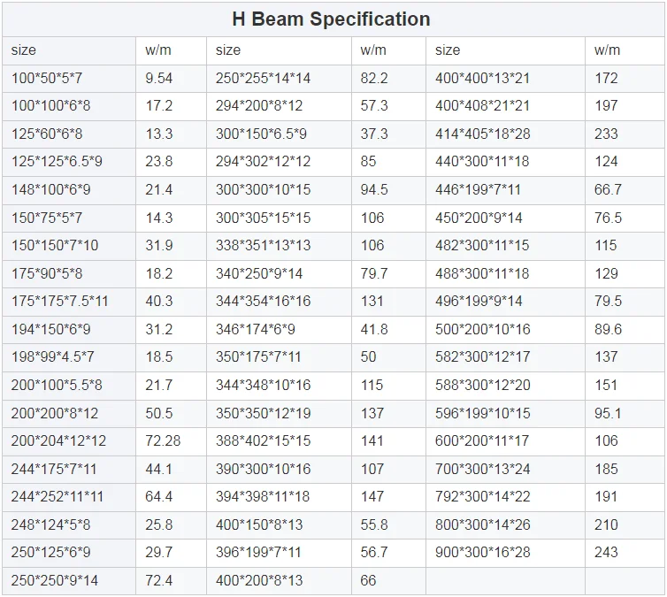The width and height of the screenshot is (667, 597).
Task: Select the 198*99*4.5*7 size cell
Action: tap(53, 356)
